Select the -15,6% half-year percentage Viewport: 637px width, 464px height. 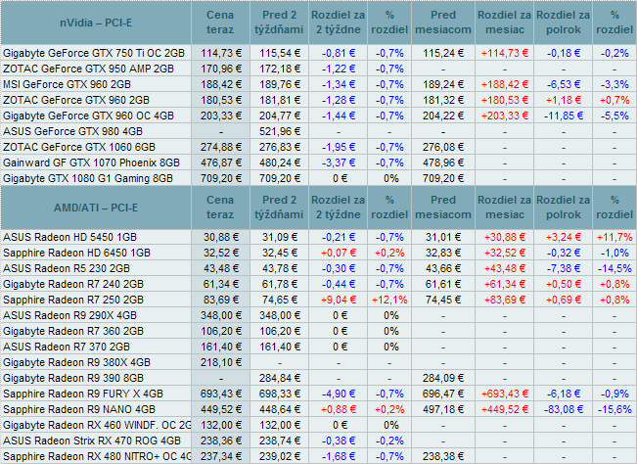614,409
